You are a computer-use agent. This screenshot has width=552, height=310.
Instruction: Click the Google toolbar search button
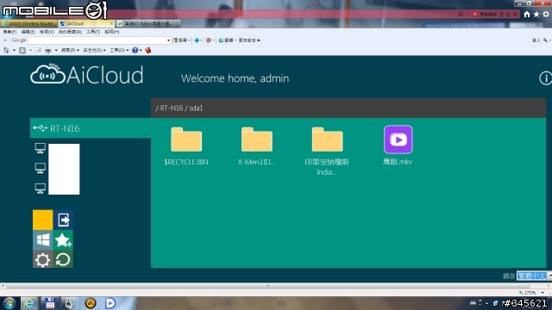[180, 40]
